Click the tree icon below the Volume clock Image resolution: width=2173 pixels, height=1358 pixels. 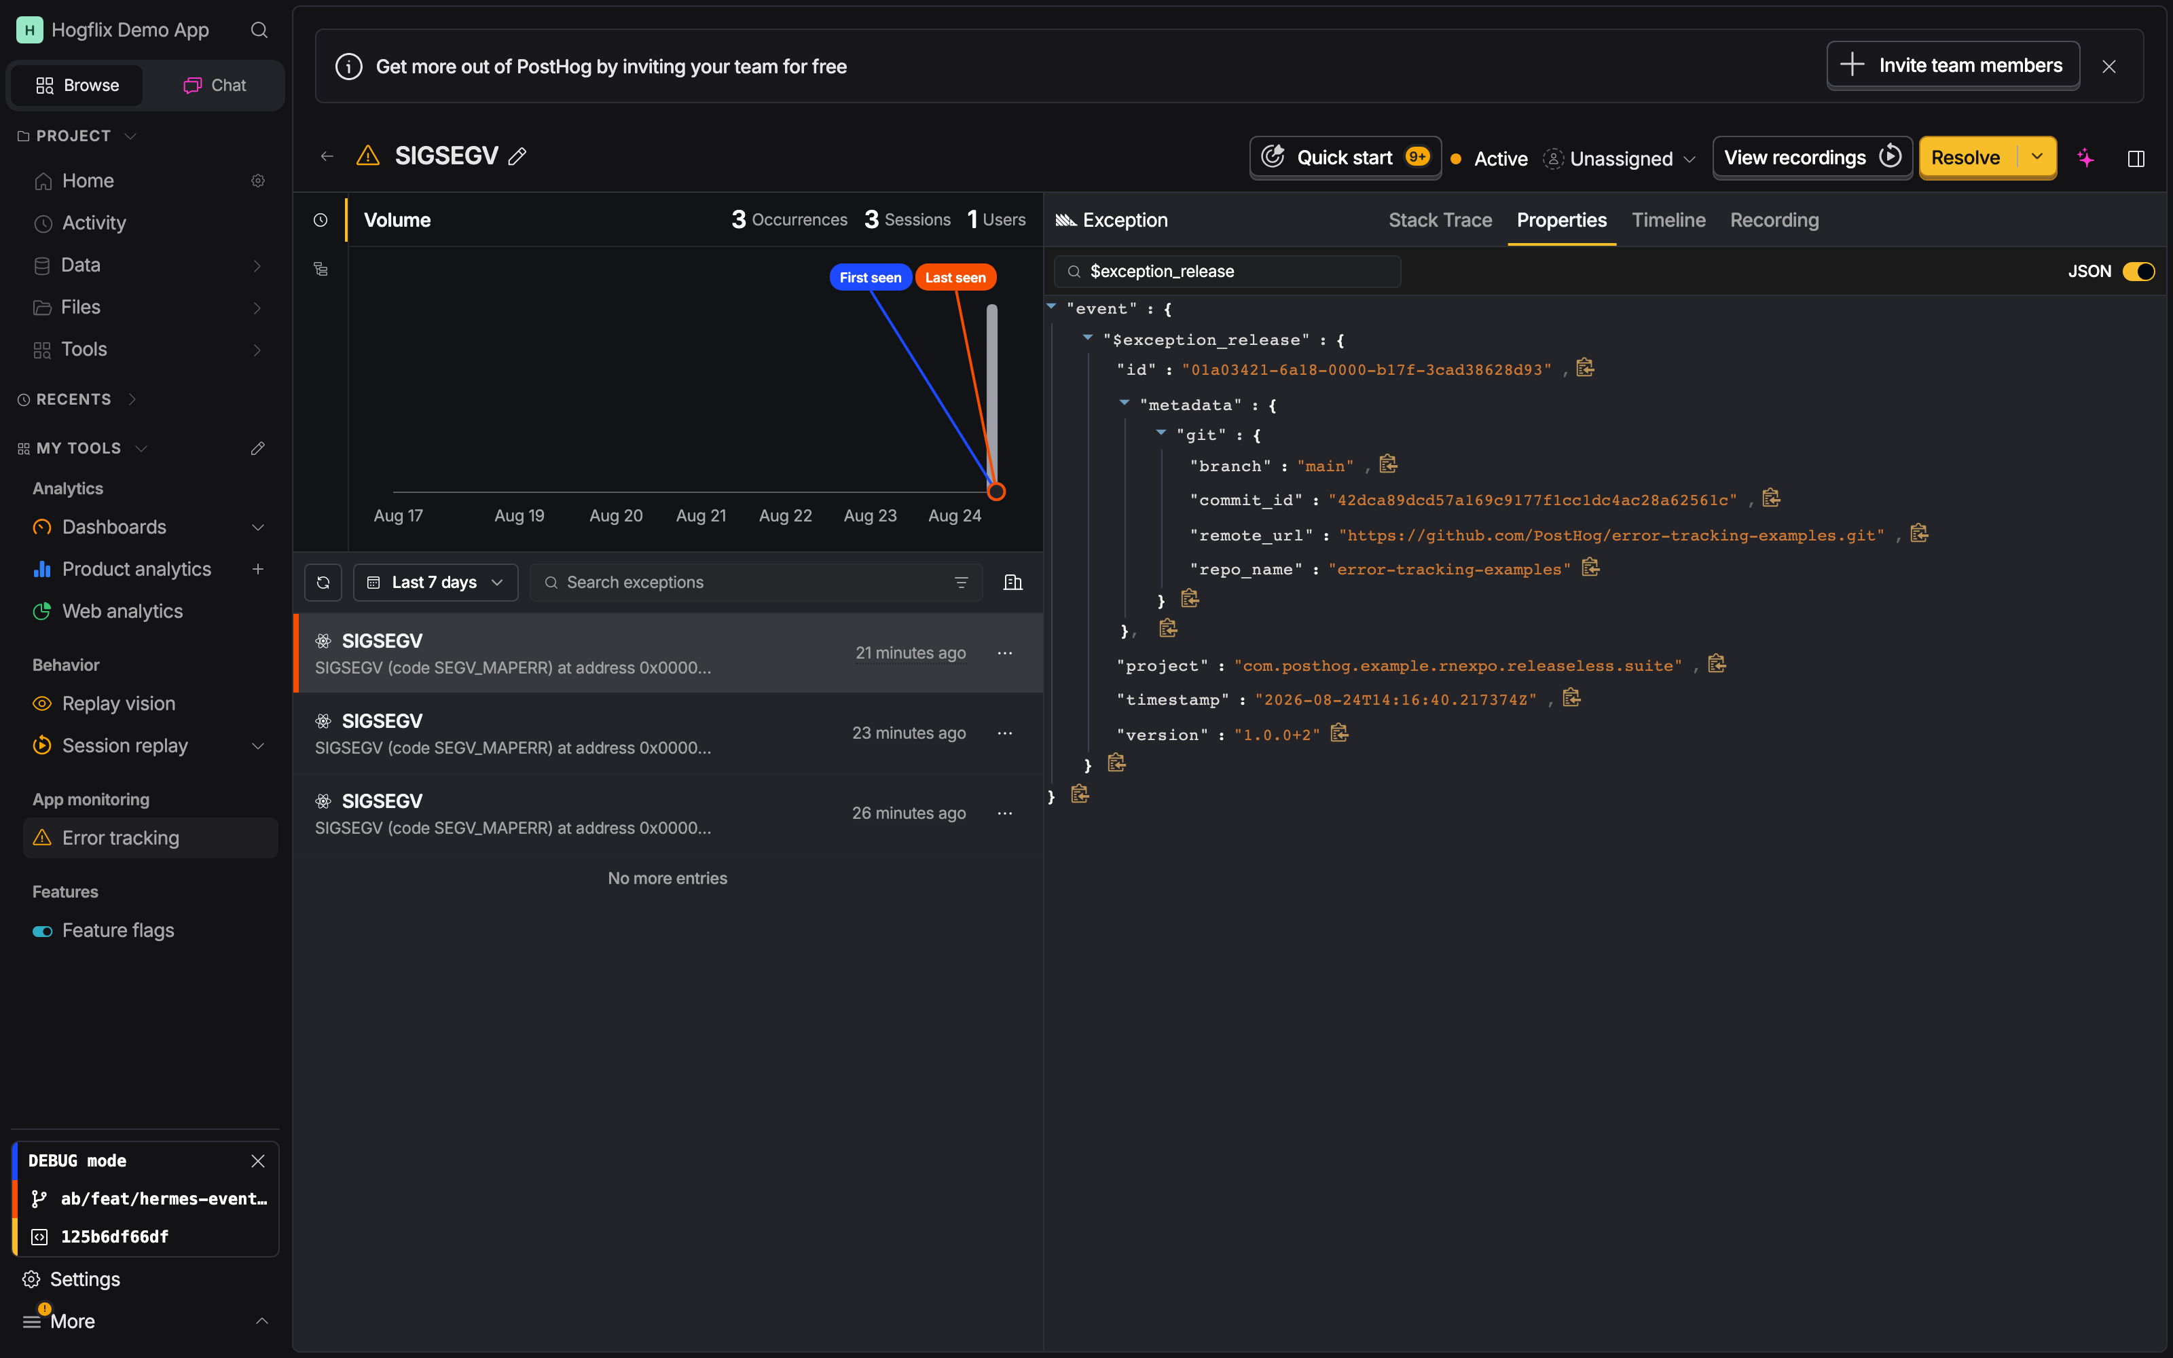[x=321, y=269]
